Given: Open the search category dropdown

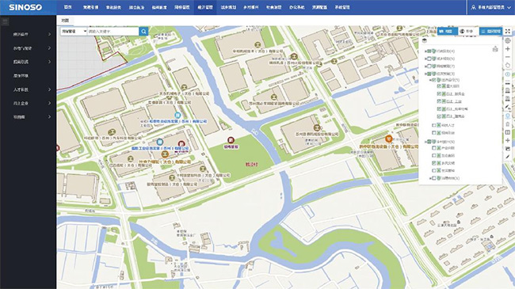Looking at the screenshot, I should click(74, 31).
